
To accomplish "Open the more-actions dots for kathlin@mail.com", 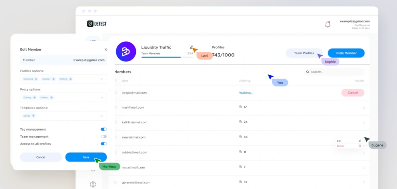I will click(364, 123).
